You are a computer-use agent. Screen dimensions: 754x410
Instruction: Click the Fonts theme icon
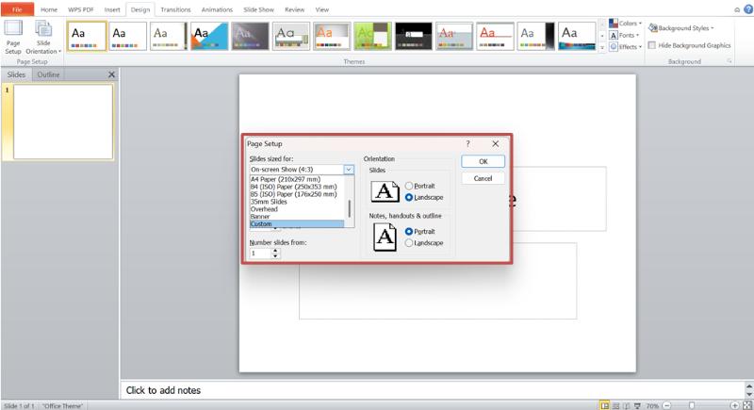pos(614,35)
